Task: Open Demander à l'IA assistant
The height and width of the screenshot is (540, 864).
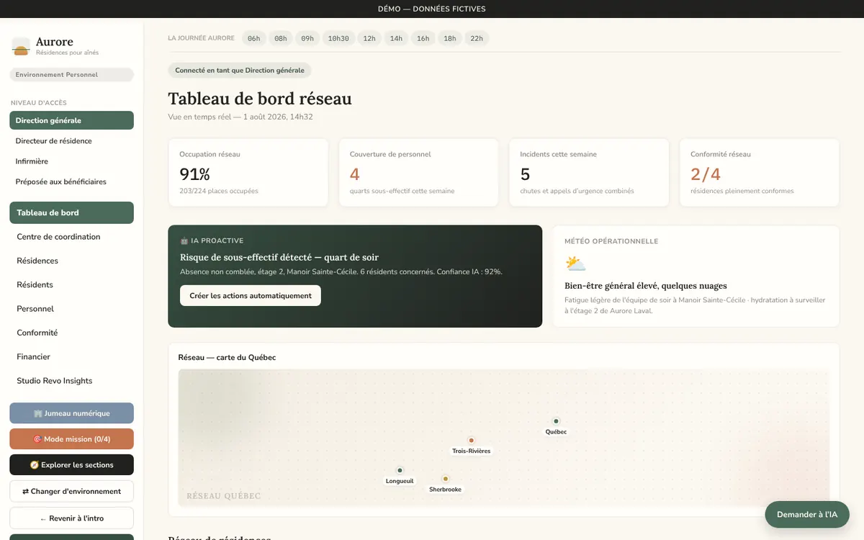Action: pos(807,515)
